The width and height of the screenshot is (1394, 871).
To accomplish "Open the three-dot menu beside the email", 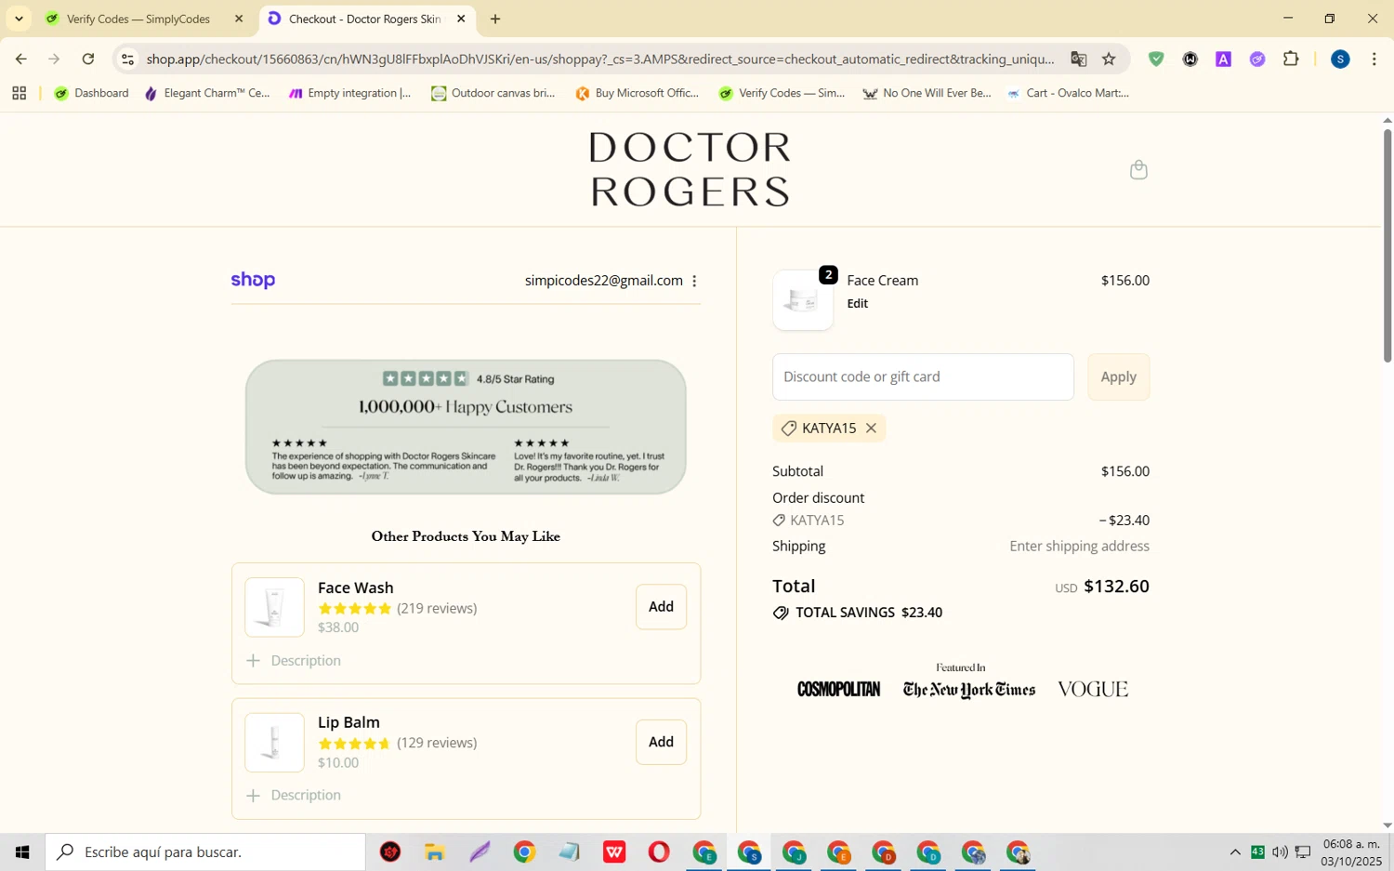I will pos(694,281).
